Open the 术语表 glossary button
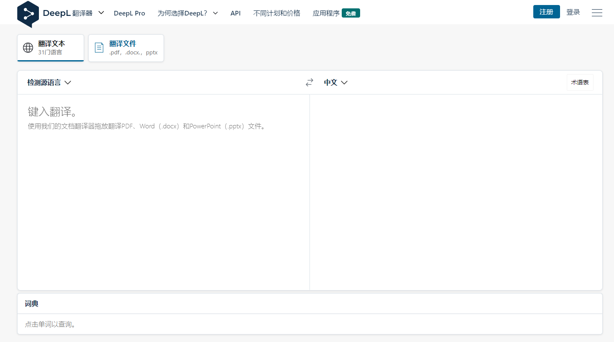The height and width of the screenshot is (342, 614). (x=580, y=82)
